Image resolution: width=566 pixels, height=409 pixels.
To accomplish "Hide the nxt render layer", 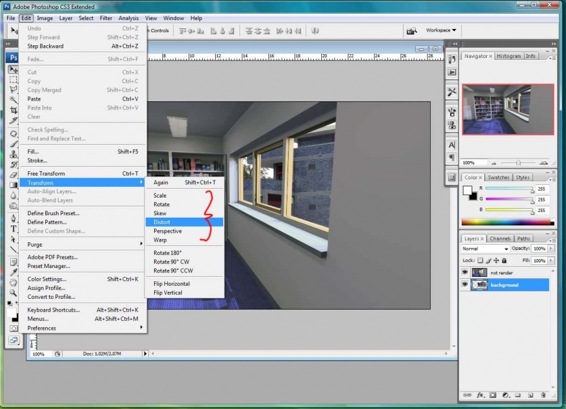I will point(465,273).
